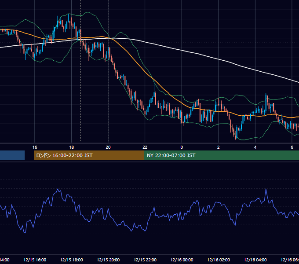The height and width of the screenshot is (264, 299).
Task: Click the "18" hour label on upper time axis
Action: (72, 147)
